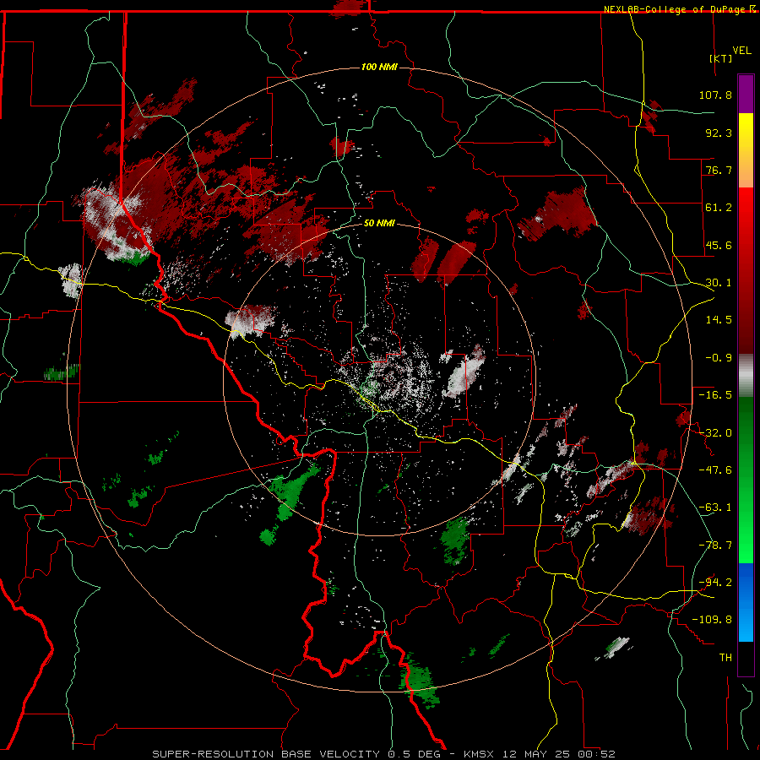Click the 14.5 velocity scale value
760x760 pixels.
(x=719, y=320)
